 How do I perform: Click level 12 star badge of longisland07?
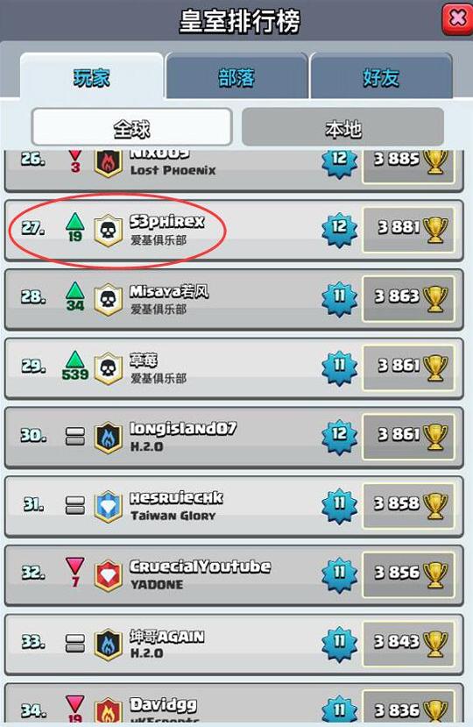point(340,437)
